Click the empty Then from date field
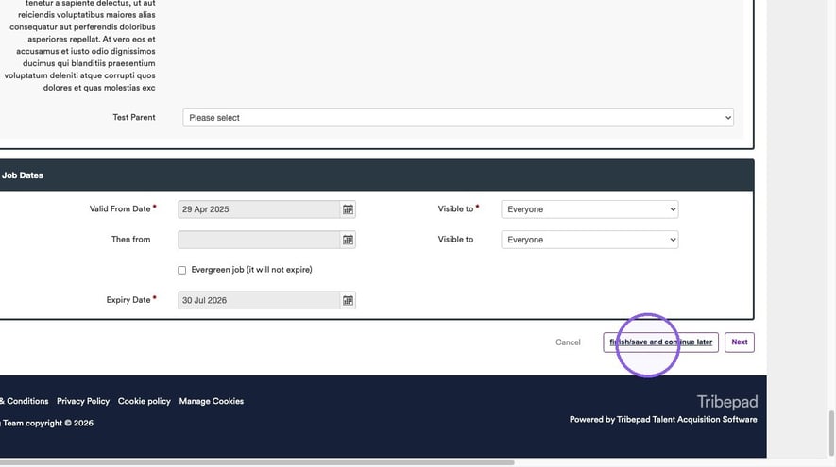Screen dimensions: 836x467 (259, 240)
